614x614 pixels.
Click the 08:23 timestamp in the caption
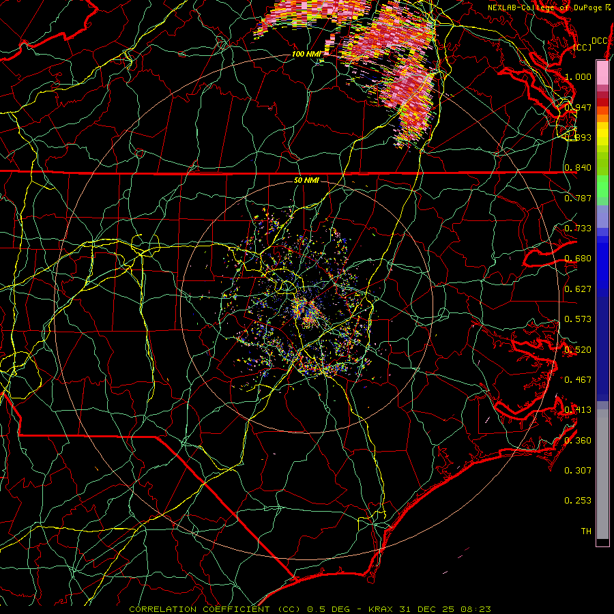point(476,609)
